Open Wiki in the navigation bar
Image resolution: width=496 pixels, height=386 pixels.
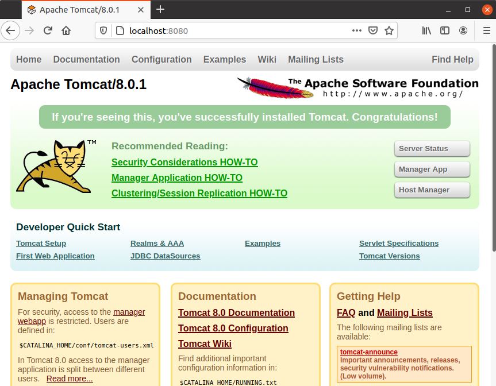(267, 59)
